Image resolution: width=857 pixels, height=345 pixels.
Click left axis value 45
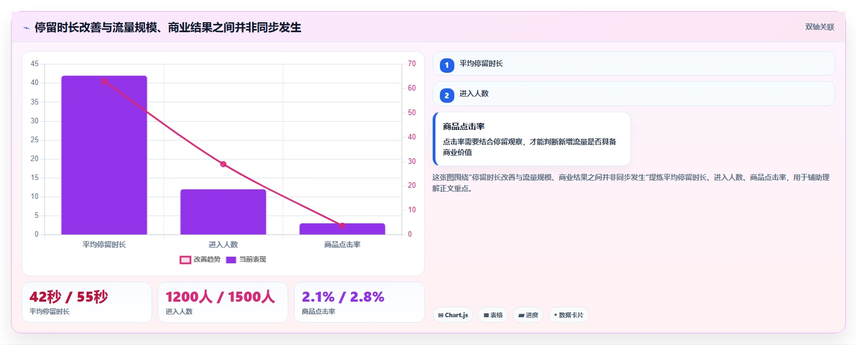(x=35, y=64)
